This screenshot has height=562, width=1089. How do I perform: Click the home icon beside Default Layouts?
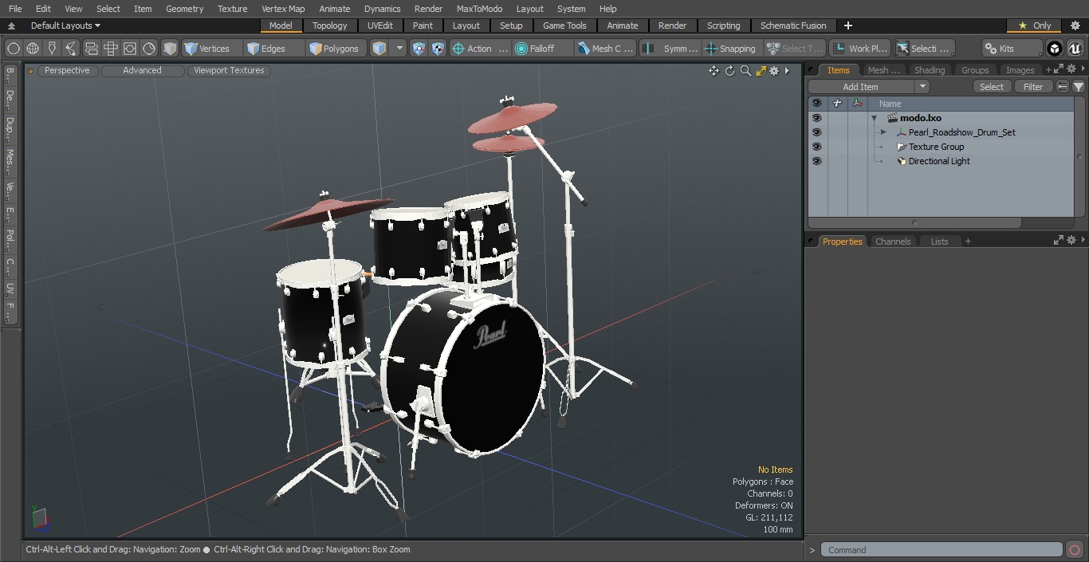tap(11, 26)
